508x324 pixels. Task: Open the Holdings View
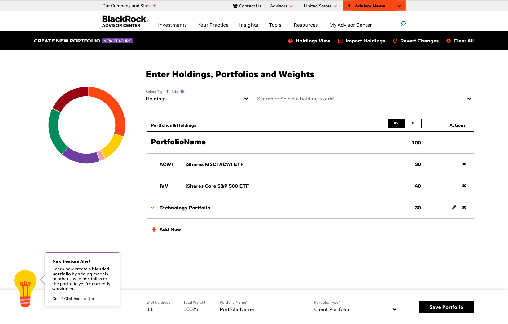point(309,41)
